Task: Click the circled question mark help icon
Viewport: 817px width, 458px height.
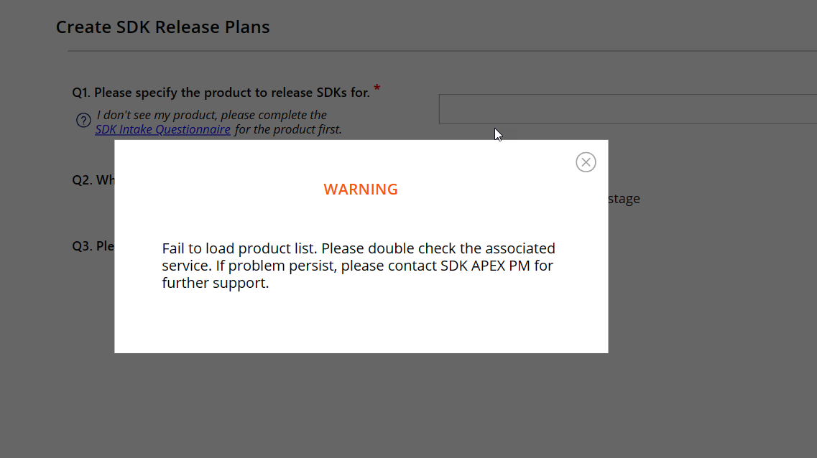Action: point(83,120)
